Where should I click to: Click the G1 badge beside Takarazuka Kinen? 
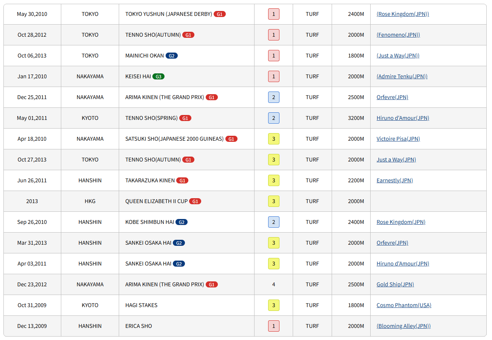[182, 180]
